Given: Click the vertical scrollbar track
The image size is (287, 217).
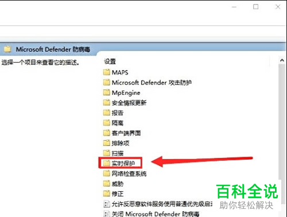Looking at the screenshot, I should [282, 134].
